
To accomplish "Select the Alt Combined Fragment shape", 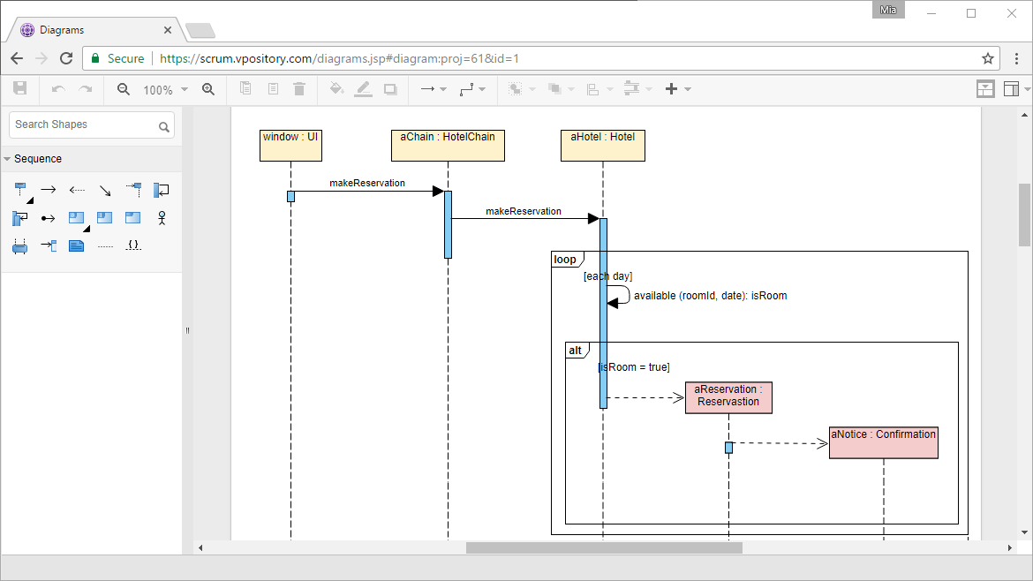I will tap(77, 218).
